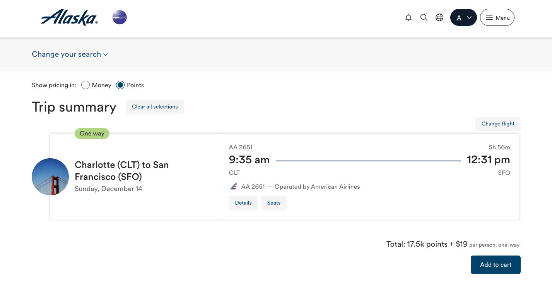This screenshot has height=281, width=552.
Task: Click the hamburger icon inside Menu
Action: coord(489,17)
